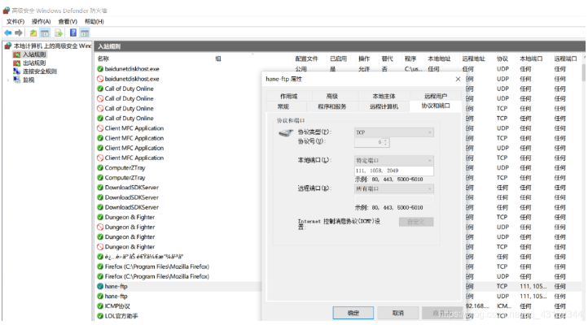Open the 操作(A) menu
Viewport: 588px width, 325px height.
tap(42, 21)
